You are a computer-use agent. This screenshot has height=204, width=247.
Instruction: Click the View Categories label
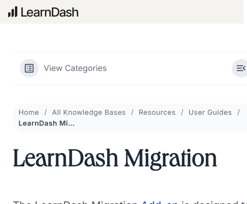click(75, 68)
